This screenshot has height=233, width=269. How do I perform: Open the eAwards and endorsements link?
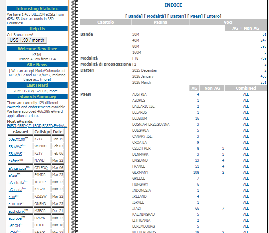point(29,107)
